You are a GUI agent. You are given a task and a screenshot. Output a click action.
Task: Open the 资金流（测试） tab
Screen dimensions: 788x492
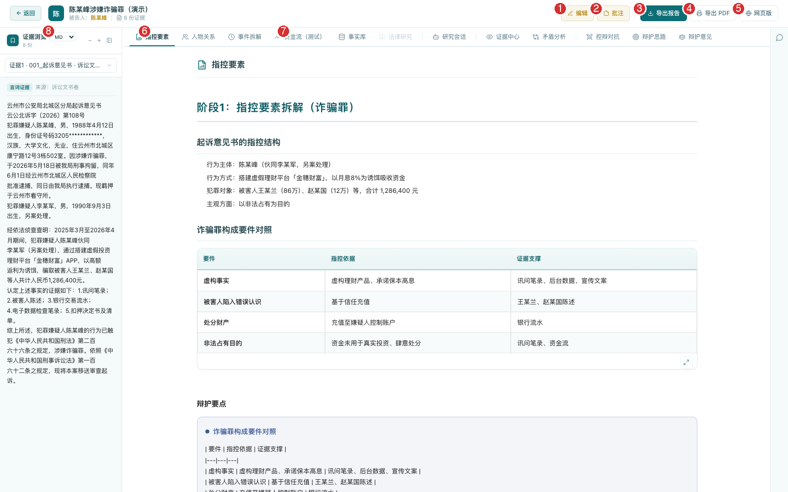299,37
